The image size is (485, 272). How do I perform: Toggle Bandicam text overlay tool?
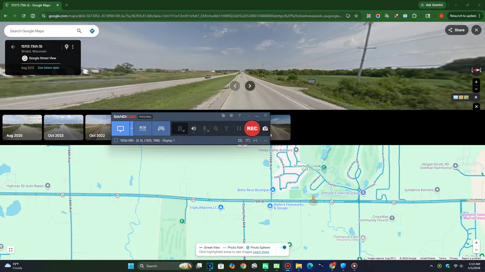coord(226,128)
